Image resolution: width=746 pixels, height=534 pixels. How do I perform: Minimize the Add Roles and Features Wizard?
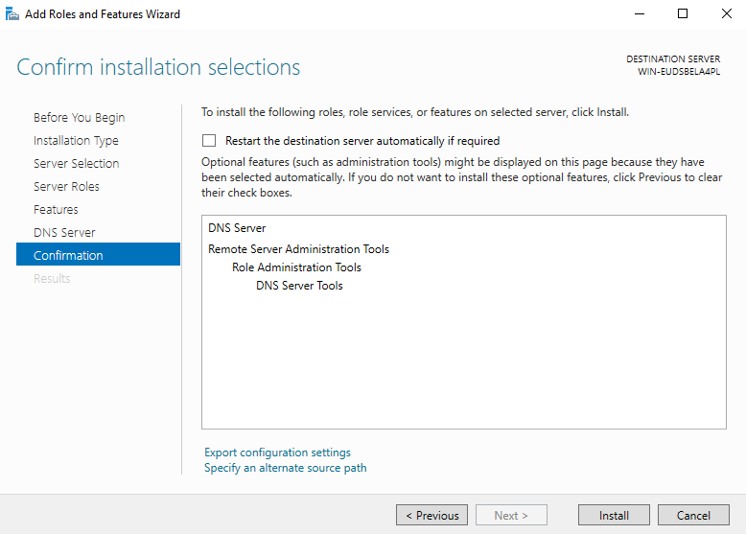pyautogui.click(x=638, y=13)
